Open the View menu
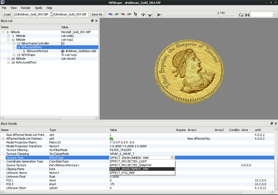This screenshot has width=278, height=195. [14, 8]
